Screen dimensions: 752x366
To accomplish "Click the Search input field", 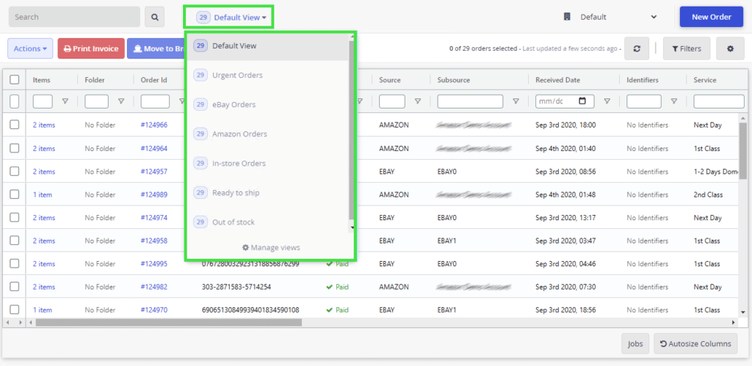I will click(74, 17).
